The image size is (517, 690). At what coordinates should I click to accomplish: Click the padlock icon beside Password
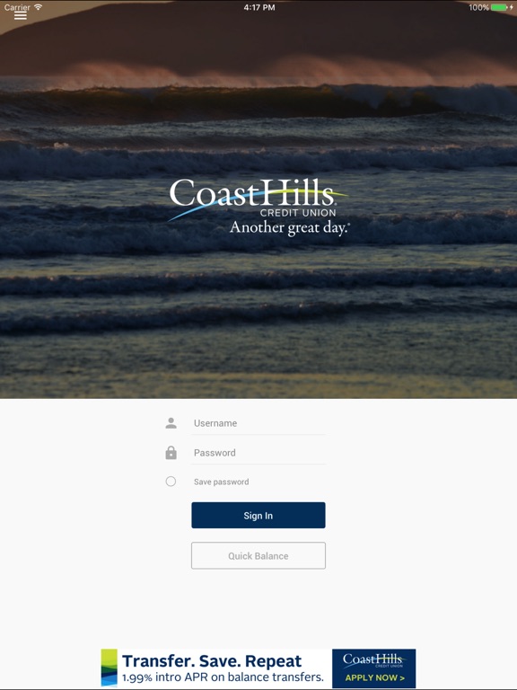171,453
